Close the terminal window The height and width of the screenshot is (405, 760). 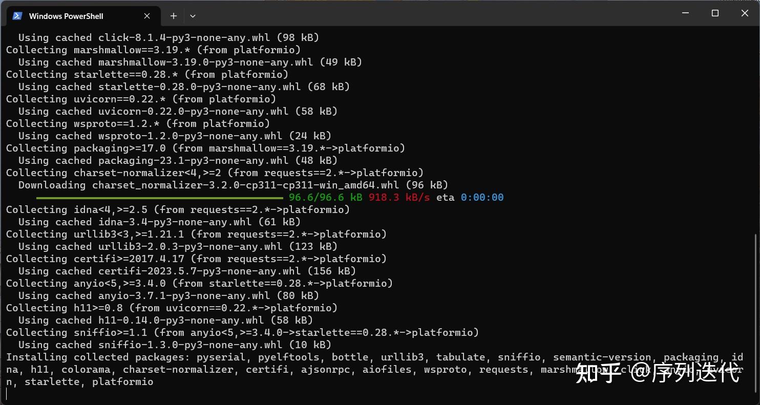(745, 13)
